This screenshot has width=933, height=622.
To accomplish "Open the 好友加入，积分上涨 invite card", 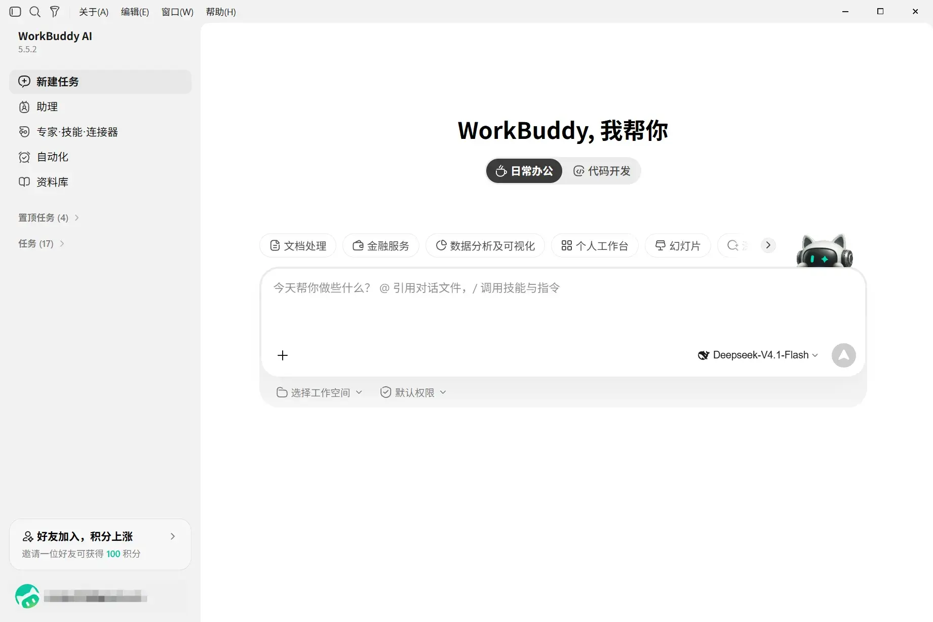I will click(100, 544).
